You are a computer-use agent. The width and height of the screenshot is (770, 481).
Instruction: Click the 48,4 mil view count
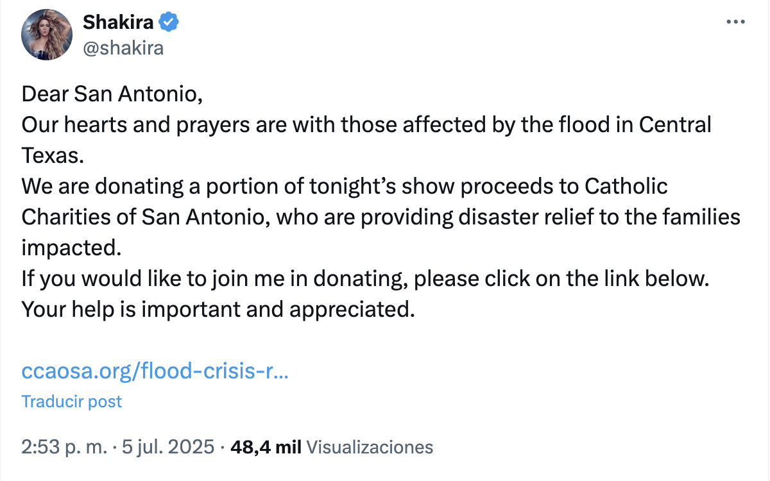tap(265, 447)
